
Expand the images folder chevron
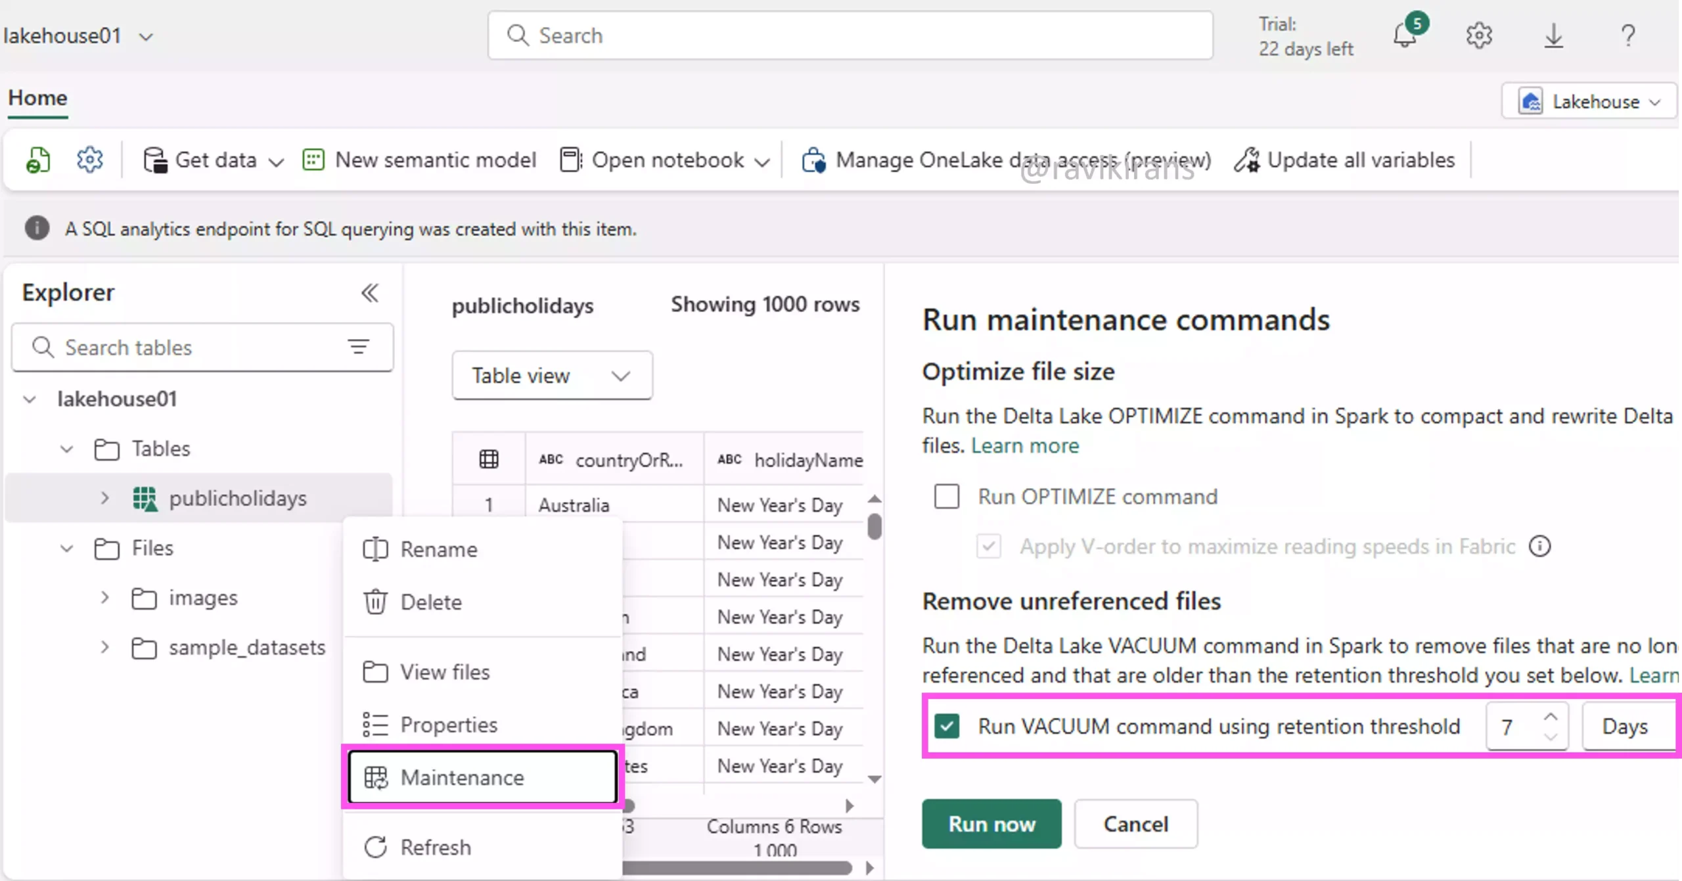click(104, 598)
